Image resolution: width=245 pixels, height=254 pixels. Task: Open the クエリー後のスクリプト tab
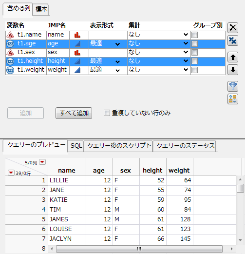(118, 146)
